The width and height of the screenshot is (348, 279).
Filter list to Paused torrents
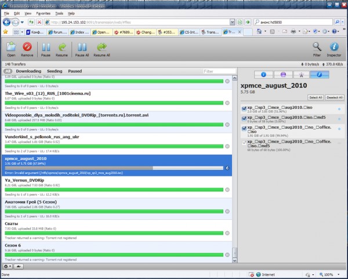pos(75,71)
